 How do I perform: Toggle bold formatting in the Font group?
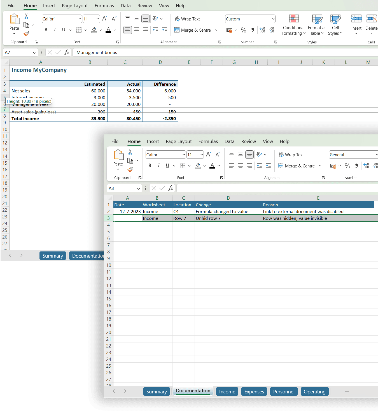(x=46, y=30)
